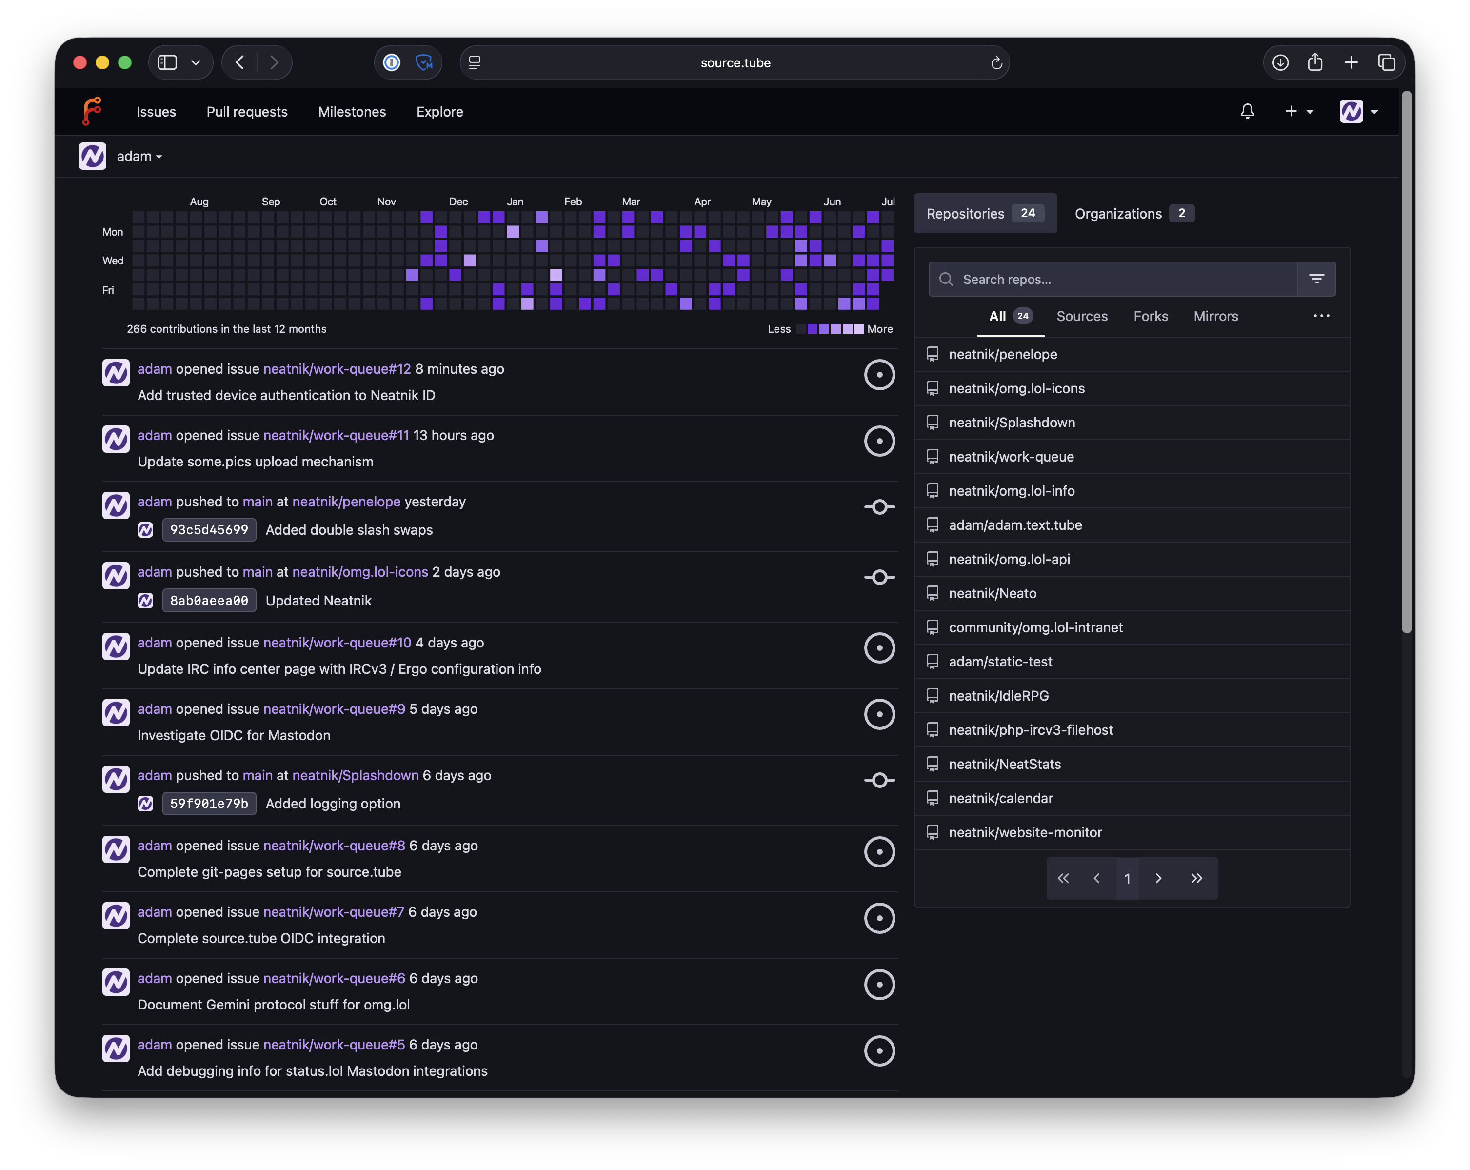
Task: Go to next repositories page
Action: (1158, 878)
